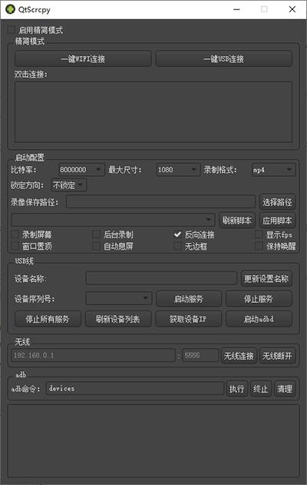307x485 pixels.
Task: Click the 启动服务 button
Action: pos(189,299)
